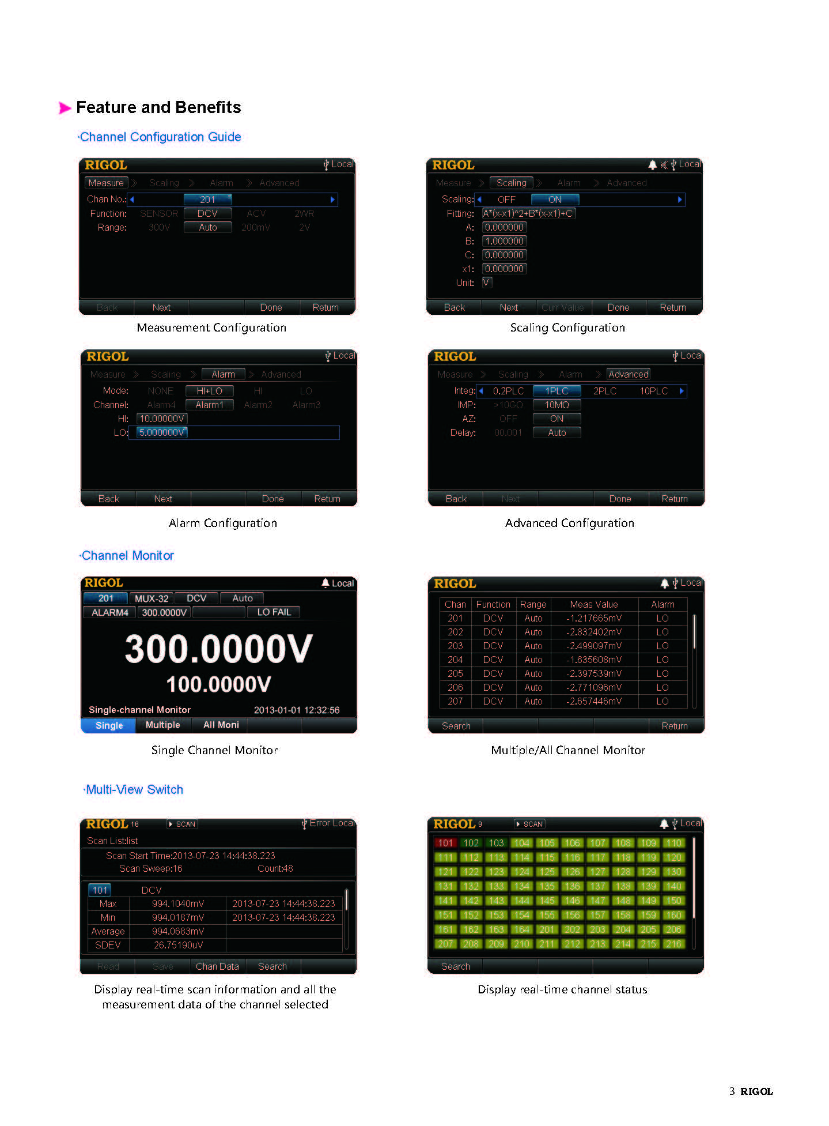
Task: Click the bell icon in the Scaling Configuration header
Action: 652,165
